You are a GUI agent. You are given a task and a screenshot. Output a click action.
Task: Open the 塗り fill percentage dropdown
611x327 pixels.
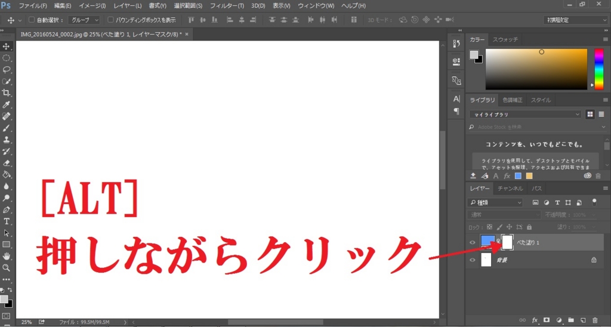[594, 227]
